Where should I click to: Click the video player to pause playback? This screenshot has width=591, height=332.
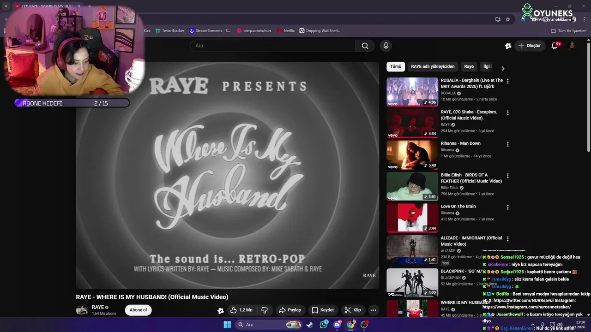tap(228, 175)
